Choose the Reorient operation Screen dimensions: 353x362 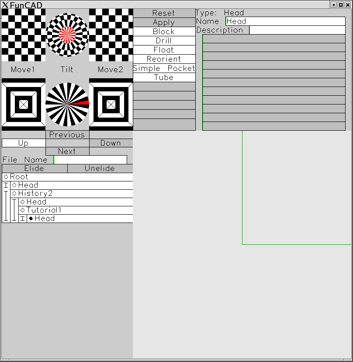(164, 59)
